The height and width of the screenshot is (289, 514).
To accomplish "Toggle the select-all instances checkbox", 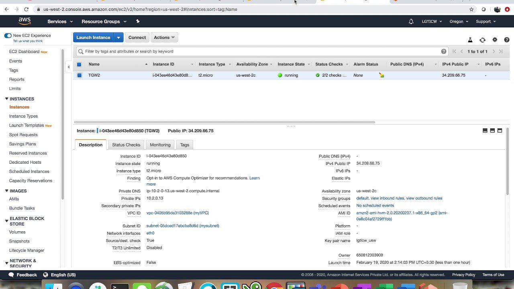I will tap(79, 64).
